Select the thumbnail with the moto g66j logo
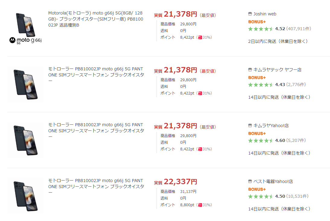Screen dimensions: 330x221 click(25, 29)
